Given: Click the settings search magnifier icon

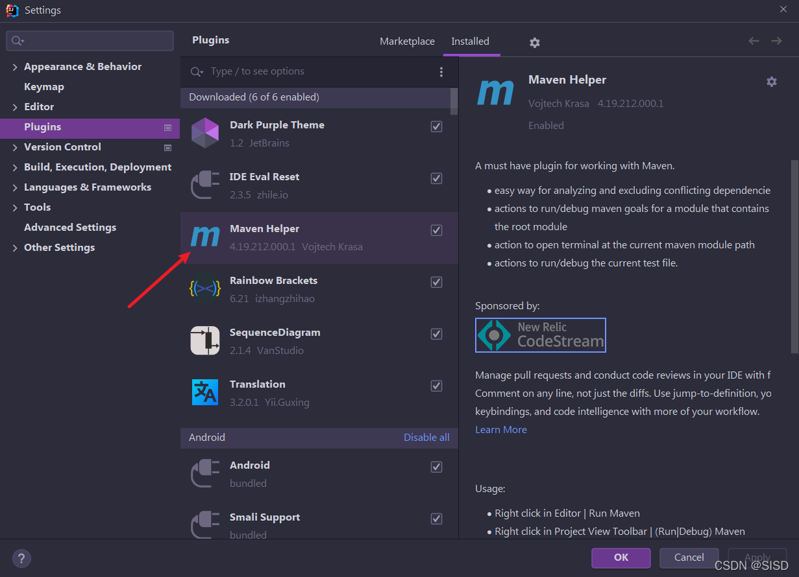Looking at the screenshot, I should pyautogui.click(x=18, y=41).
